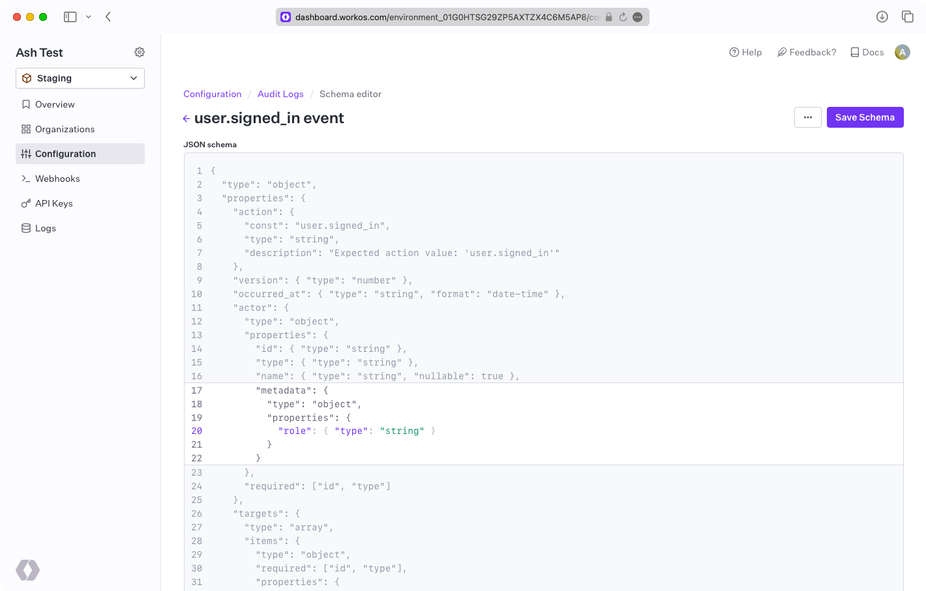926x591 pixels.
Task: Click the Feedback pencil icon
Action: tap(781, 52)
